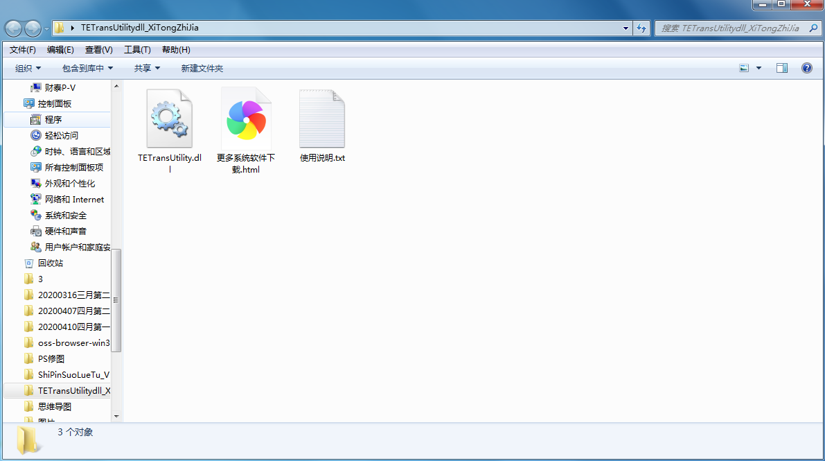Open the recent pages dropdown arrow
Image resolution: width=825 pixels, height=461 pixels.
coord(46,28)
